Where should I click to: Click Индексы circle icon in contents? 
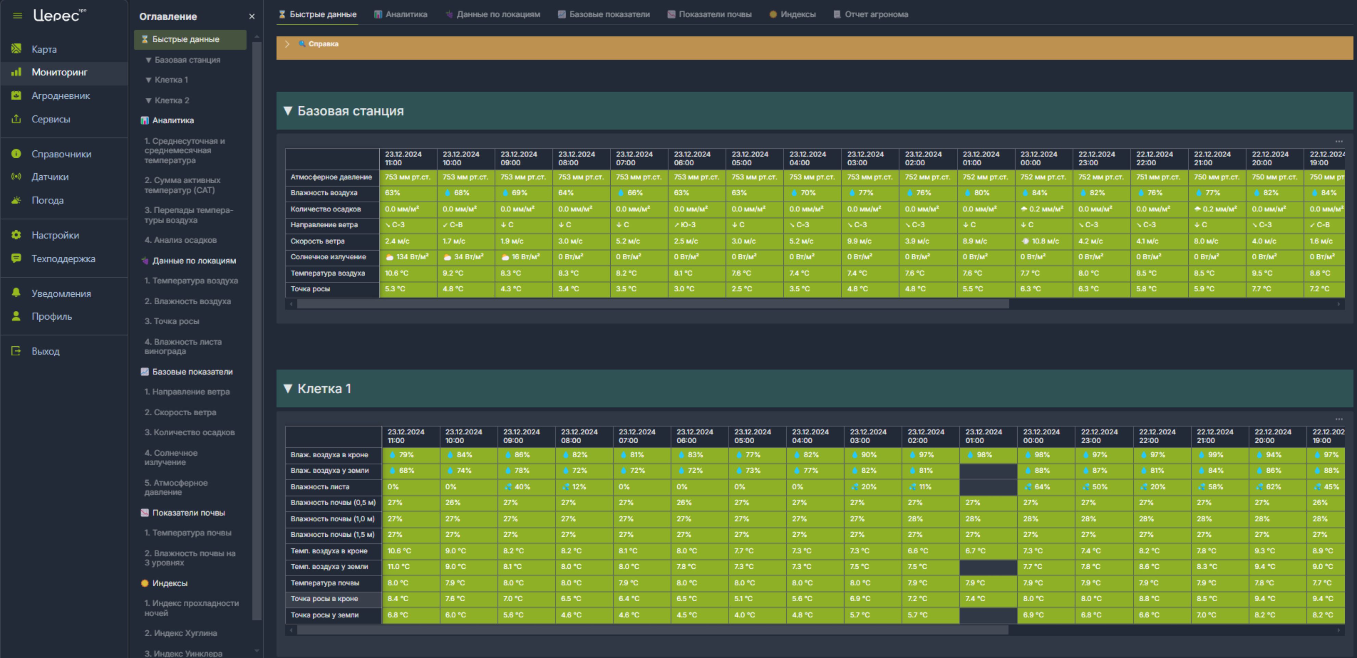click(144, 583)
